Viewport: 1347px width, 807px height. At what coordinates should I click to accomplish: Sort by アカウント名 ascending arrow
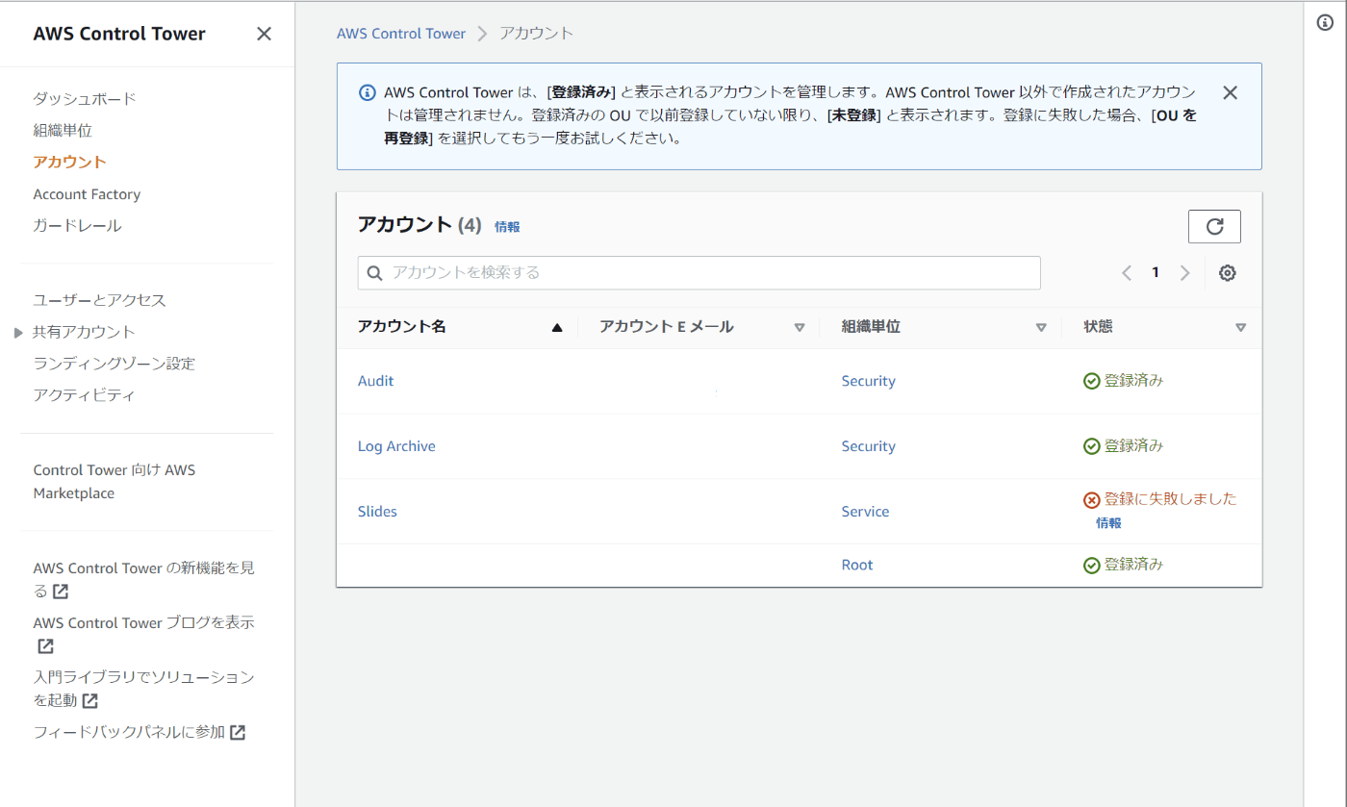(x=556, y=327)
